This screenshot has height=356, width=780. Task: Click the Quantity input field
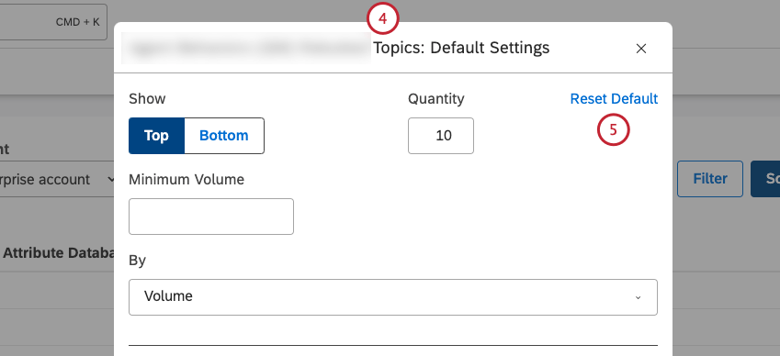point(441,136)
